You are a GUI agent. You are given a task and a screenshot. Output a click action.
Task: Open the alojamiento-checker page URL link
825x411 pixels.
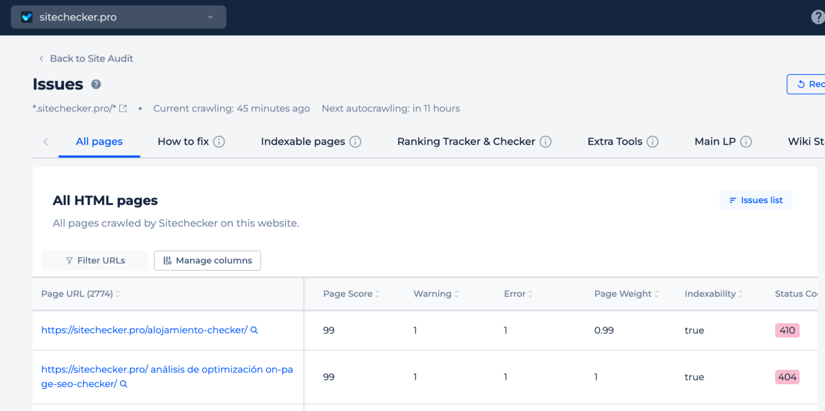144,330
